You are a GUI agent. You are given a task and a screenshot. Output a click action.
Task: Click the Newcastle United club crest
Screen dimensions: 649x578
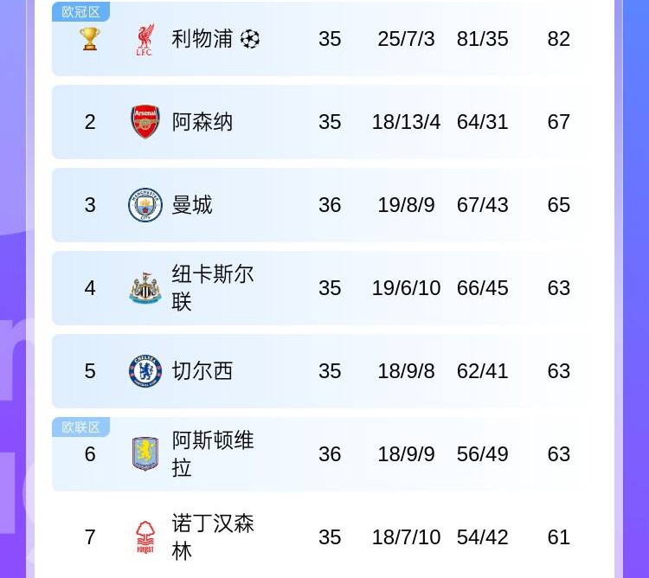[145, 288]
